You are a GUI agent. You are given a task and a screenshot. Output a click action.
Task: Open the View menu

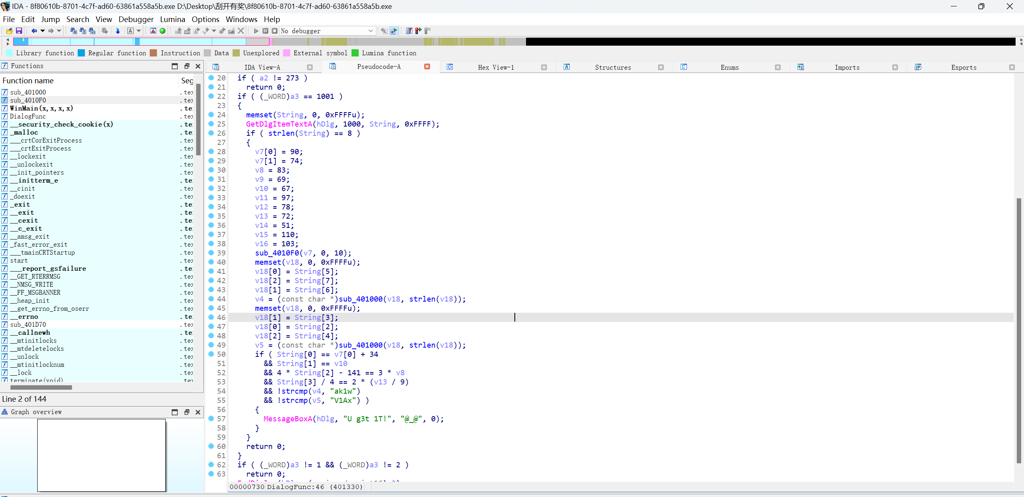[x=104, y=19]
